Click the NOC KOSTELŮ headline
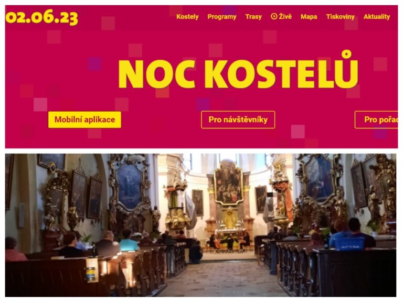Viewport: 403px width, 302px height. tap(238, 71)
